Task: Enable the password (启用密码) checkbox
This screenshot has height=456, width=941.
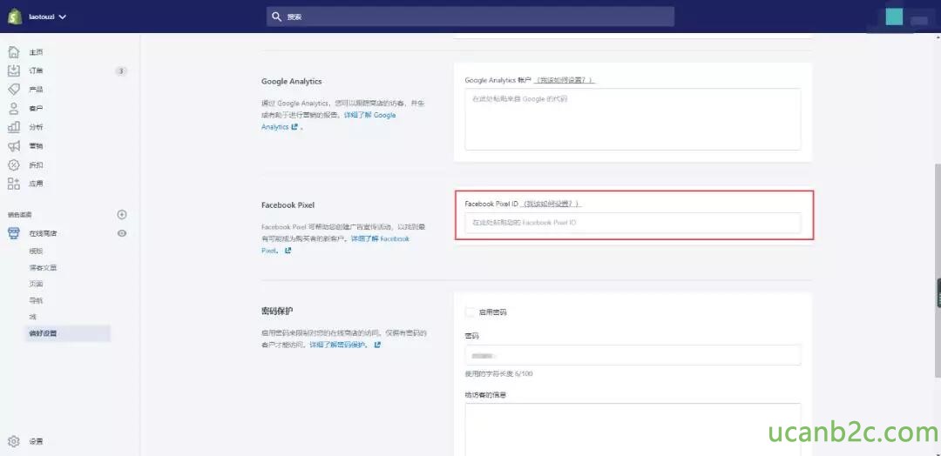Action: click(470, 312)
